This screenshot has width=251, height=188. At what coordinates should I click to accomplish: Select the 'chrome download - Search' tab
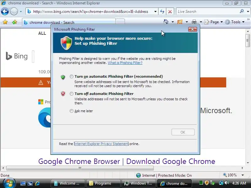pos(69,22)
